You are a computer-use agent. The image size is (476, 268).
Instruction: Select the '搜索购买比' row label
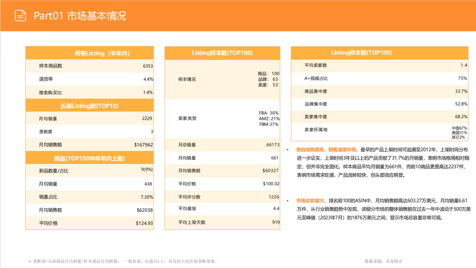[x=50, y=92]
